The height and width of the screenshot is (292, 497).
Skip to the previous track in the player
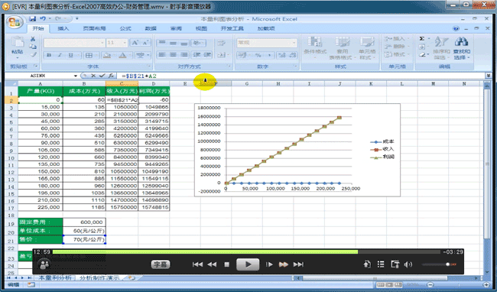197,264
